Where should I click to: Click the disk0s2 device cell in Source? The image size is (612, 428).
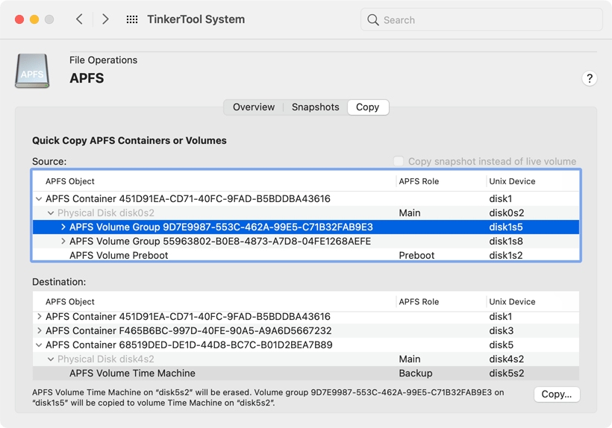507,213
